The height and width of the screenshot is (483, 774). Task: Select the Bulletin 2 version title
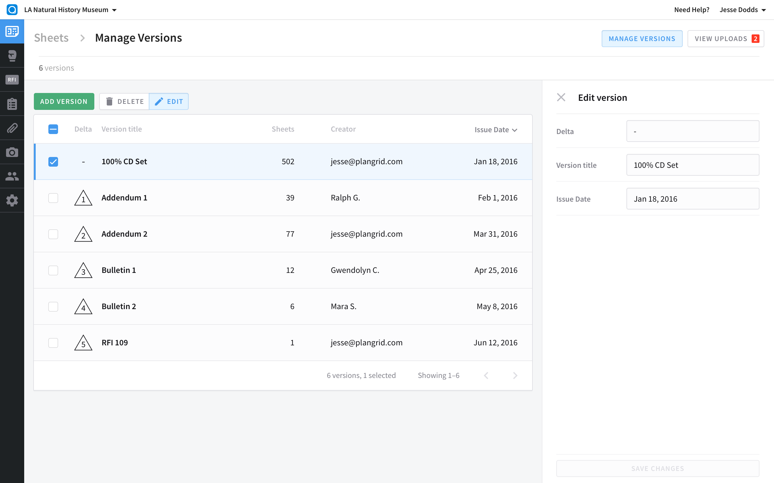point(119,306)
